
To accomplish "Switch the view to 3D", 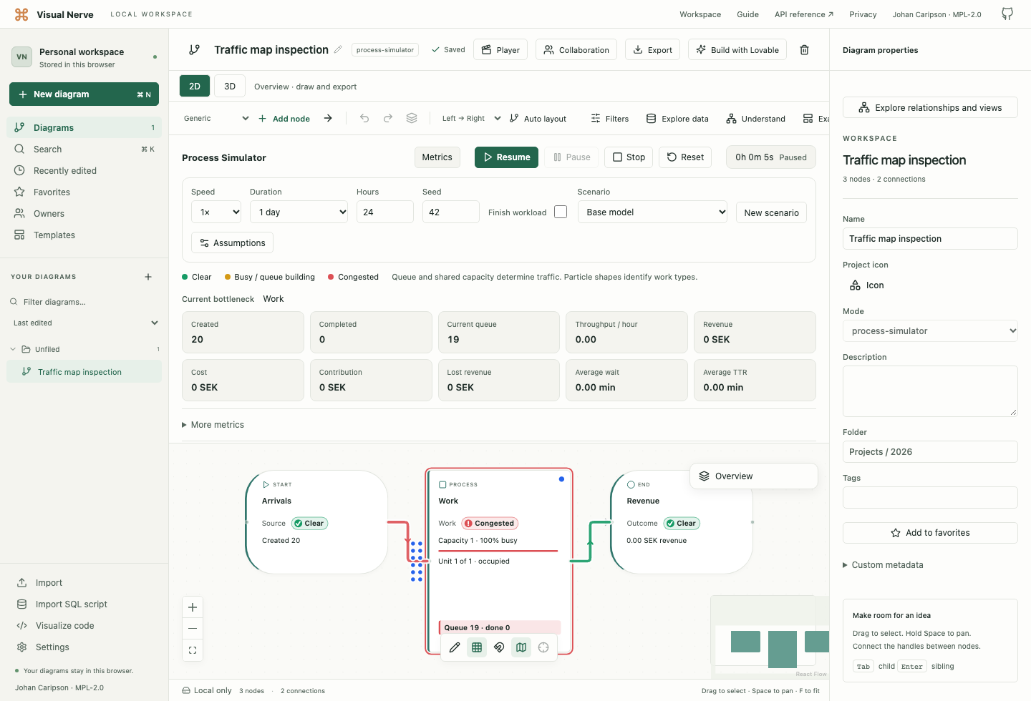I will click(x=230, y=86).
